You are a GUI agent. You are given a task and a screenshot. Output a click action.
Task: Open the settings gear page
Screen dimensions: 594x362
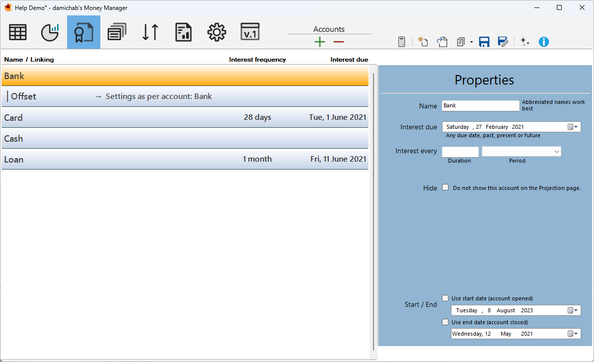click(x=217, y=32)
